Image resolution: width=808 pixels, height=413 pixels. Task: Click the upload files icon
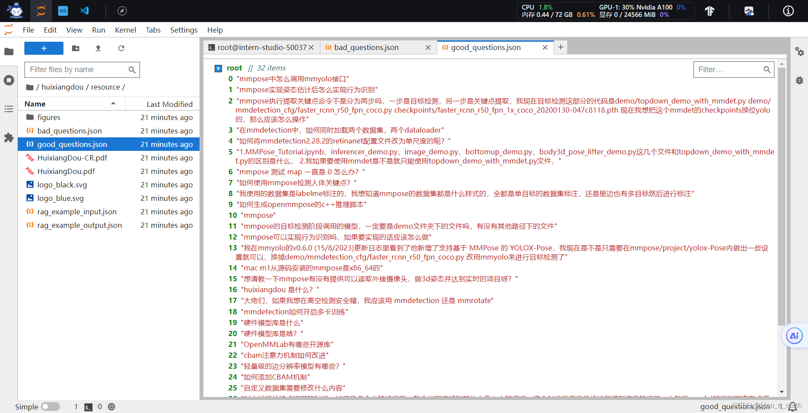(x=98, y=48)
